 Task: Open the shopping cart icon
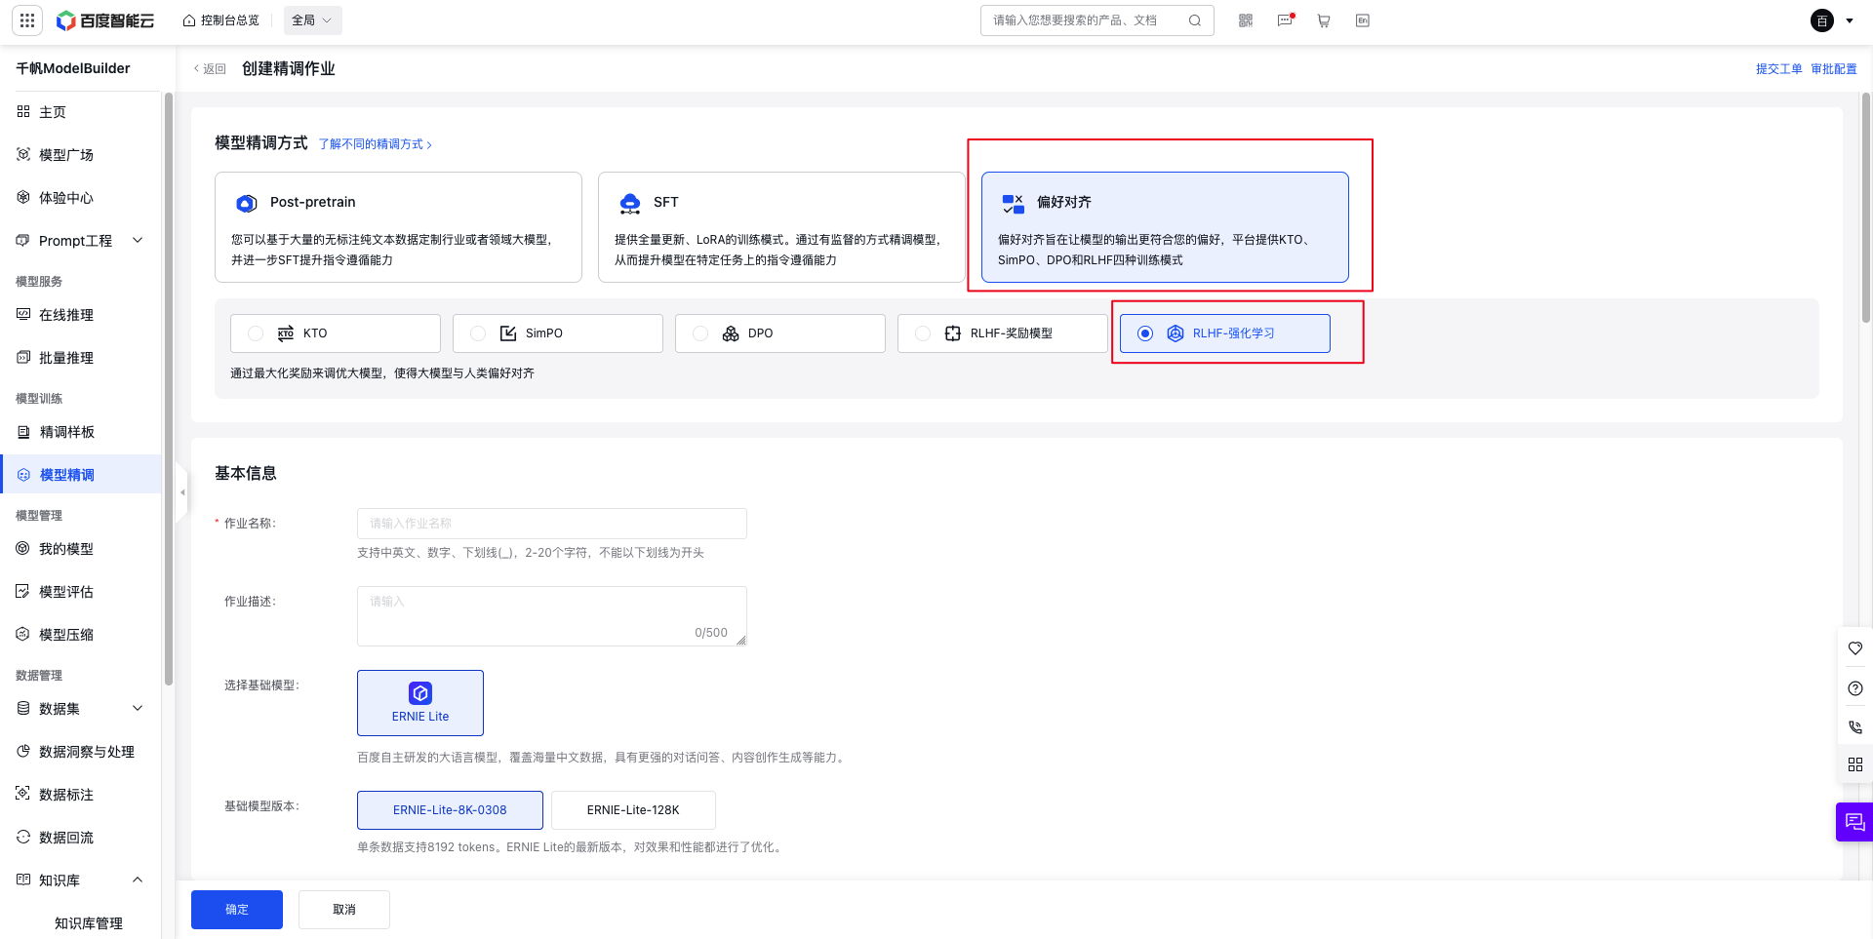(1324, 20)
